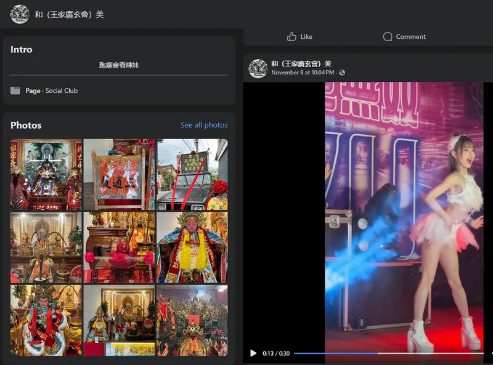
Task: Open photo of child-faced deity statue
Action: click(x=46, y=321)
